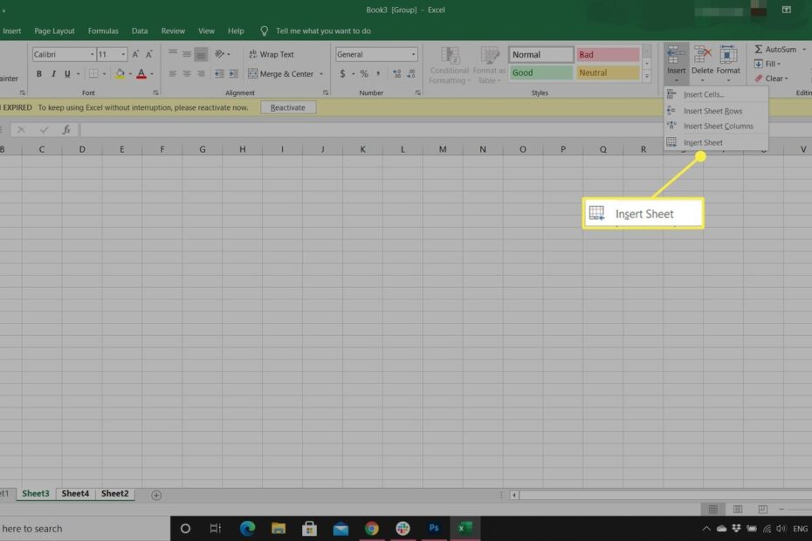Image resolution: width=812 pixels, height=541 pixels.
Task: Select Bottom Align icon
Action: (201, 54)
